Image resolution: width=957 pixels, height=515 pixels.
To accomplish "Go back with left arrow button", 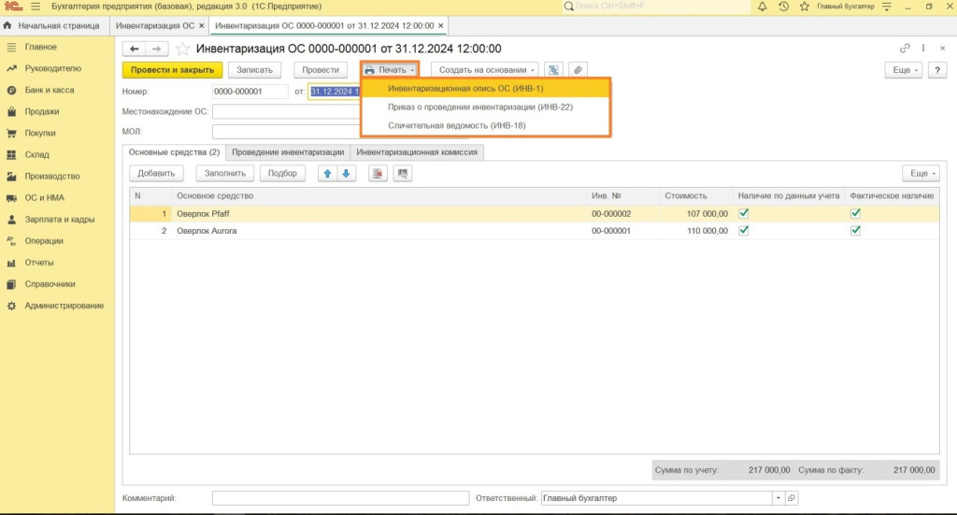I will tap(135, 49).
